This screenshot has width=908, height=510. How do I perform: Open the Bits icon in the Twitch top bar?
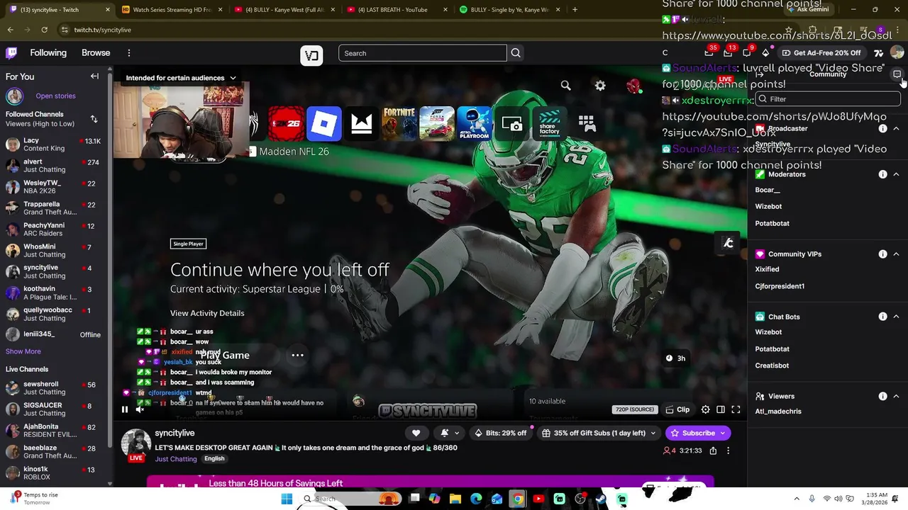click(765, 53)
